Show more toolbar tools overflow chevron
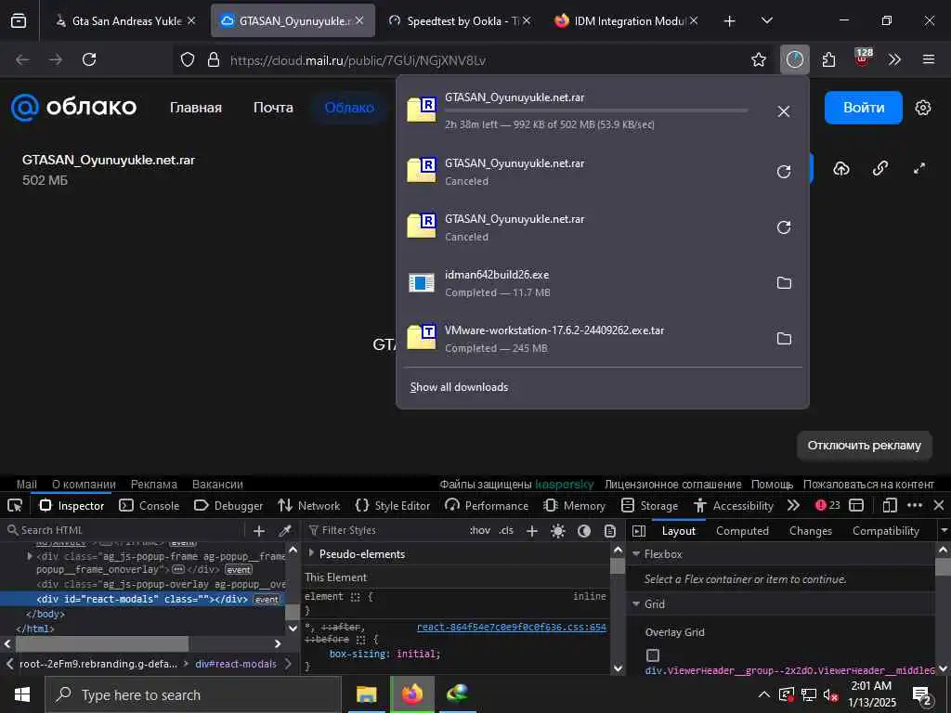This screenshot has width=951, height=713. (894, 59)
